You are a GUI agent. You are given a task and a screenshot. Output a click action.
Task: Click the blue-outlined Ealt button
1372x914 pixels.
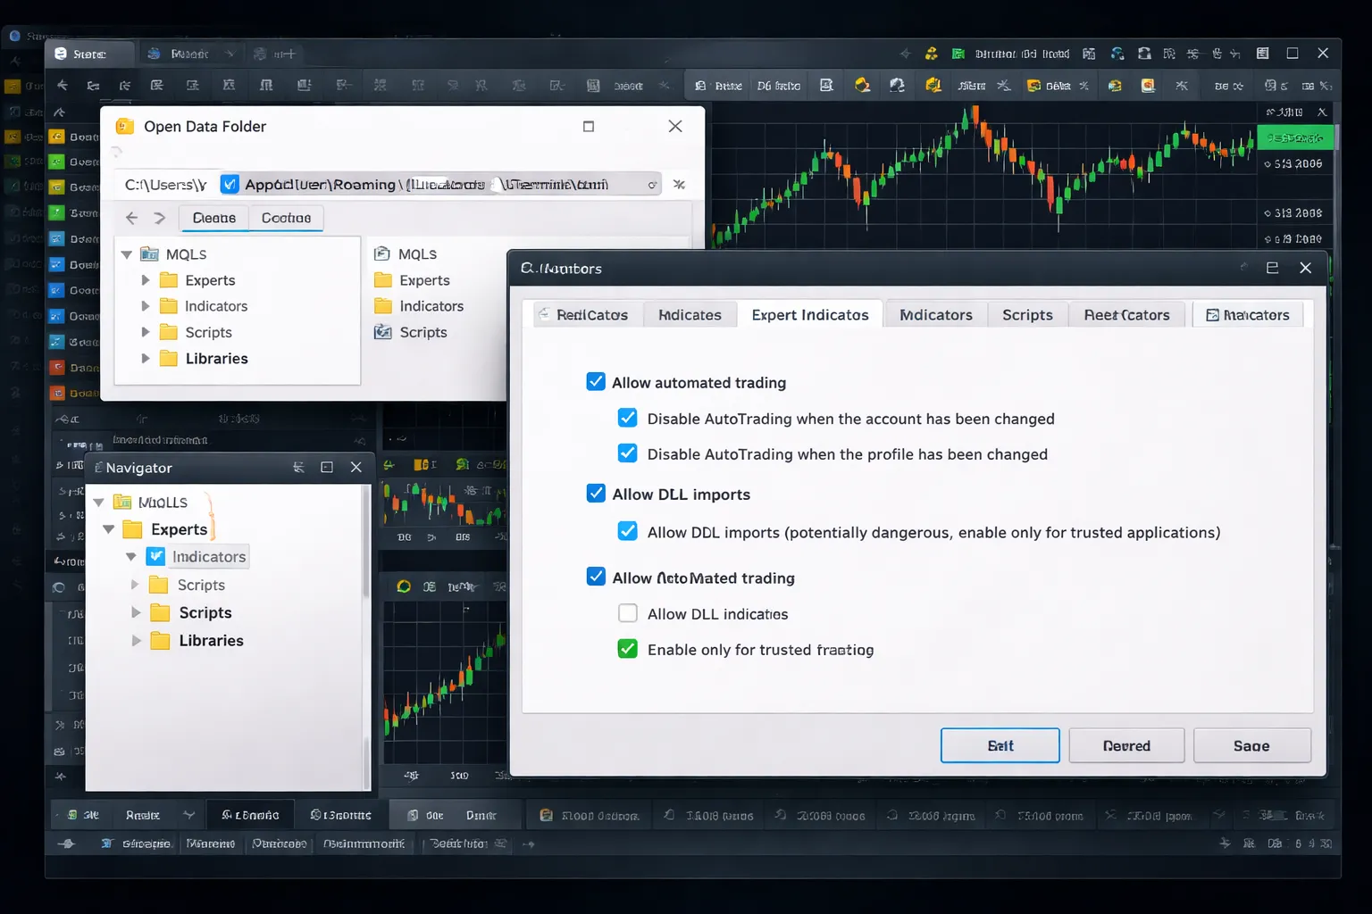pos(1000,745)
